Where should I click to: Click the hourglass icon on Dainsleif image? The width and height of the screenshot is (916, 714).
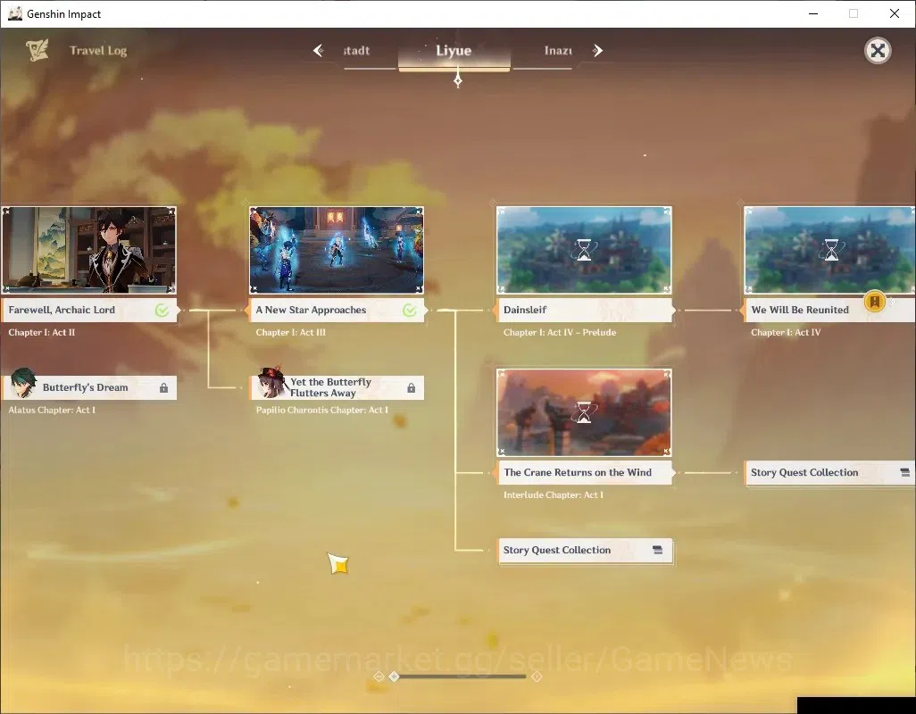point(584,250)
